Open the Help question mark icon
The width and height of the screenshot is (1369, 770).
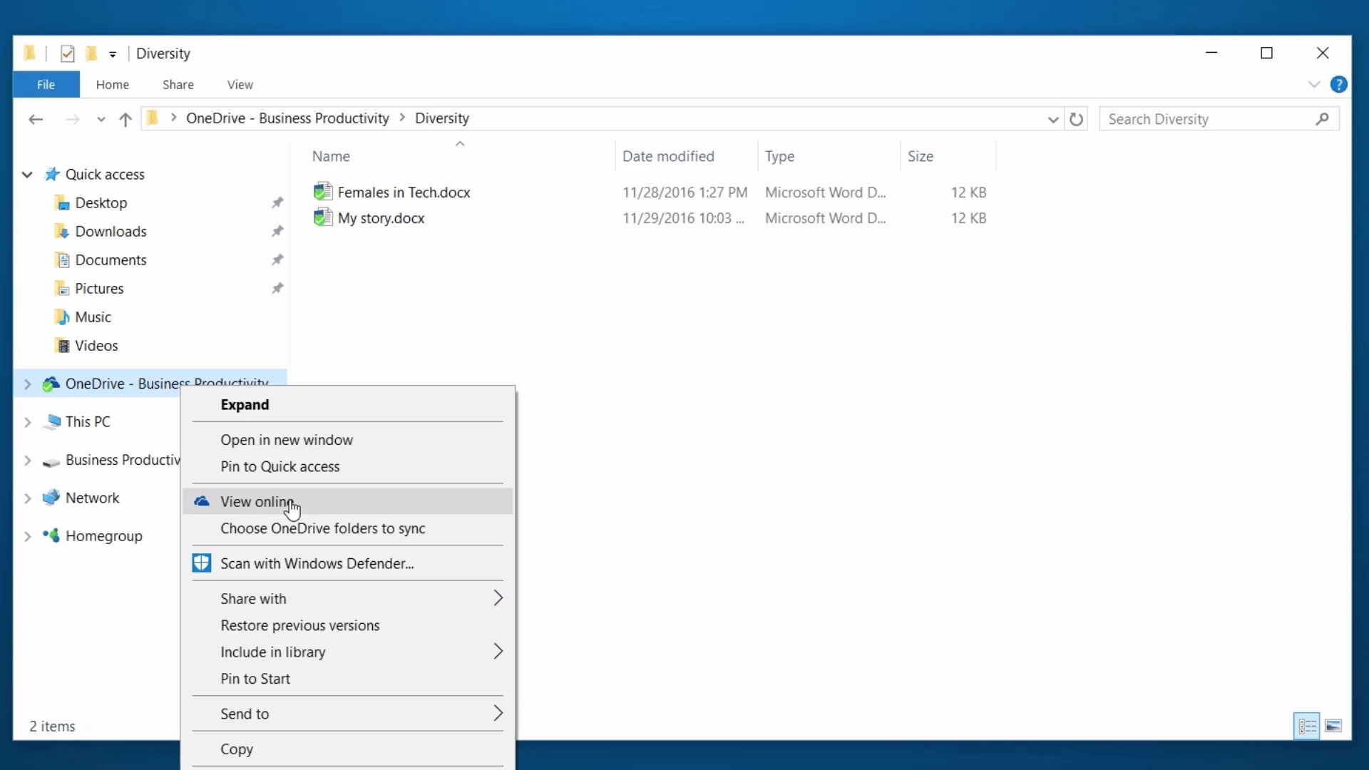tap(1339, 84)
